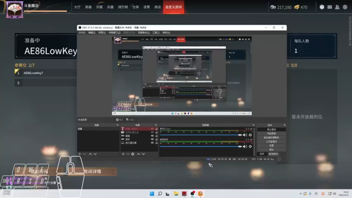
Task: Toggle visibility of 键盘 source
Action: 152,136
